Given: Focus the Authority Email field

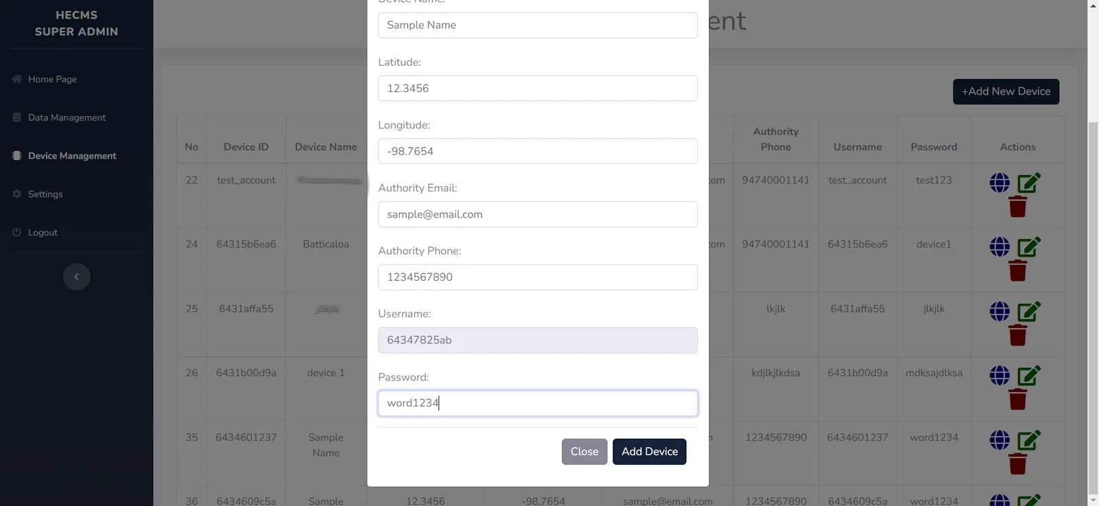Looking at the screenshot, I should [x=537, y=214].
